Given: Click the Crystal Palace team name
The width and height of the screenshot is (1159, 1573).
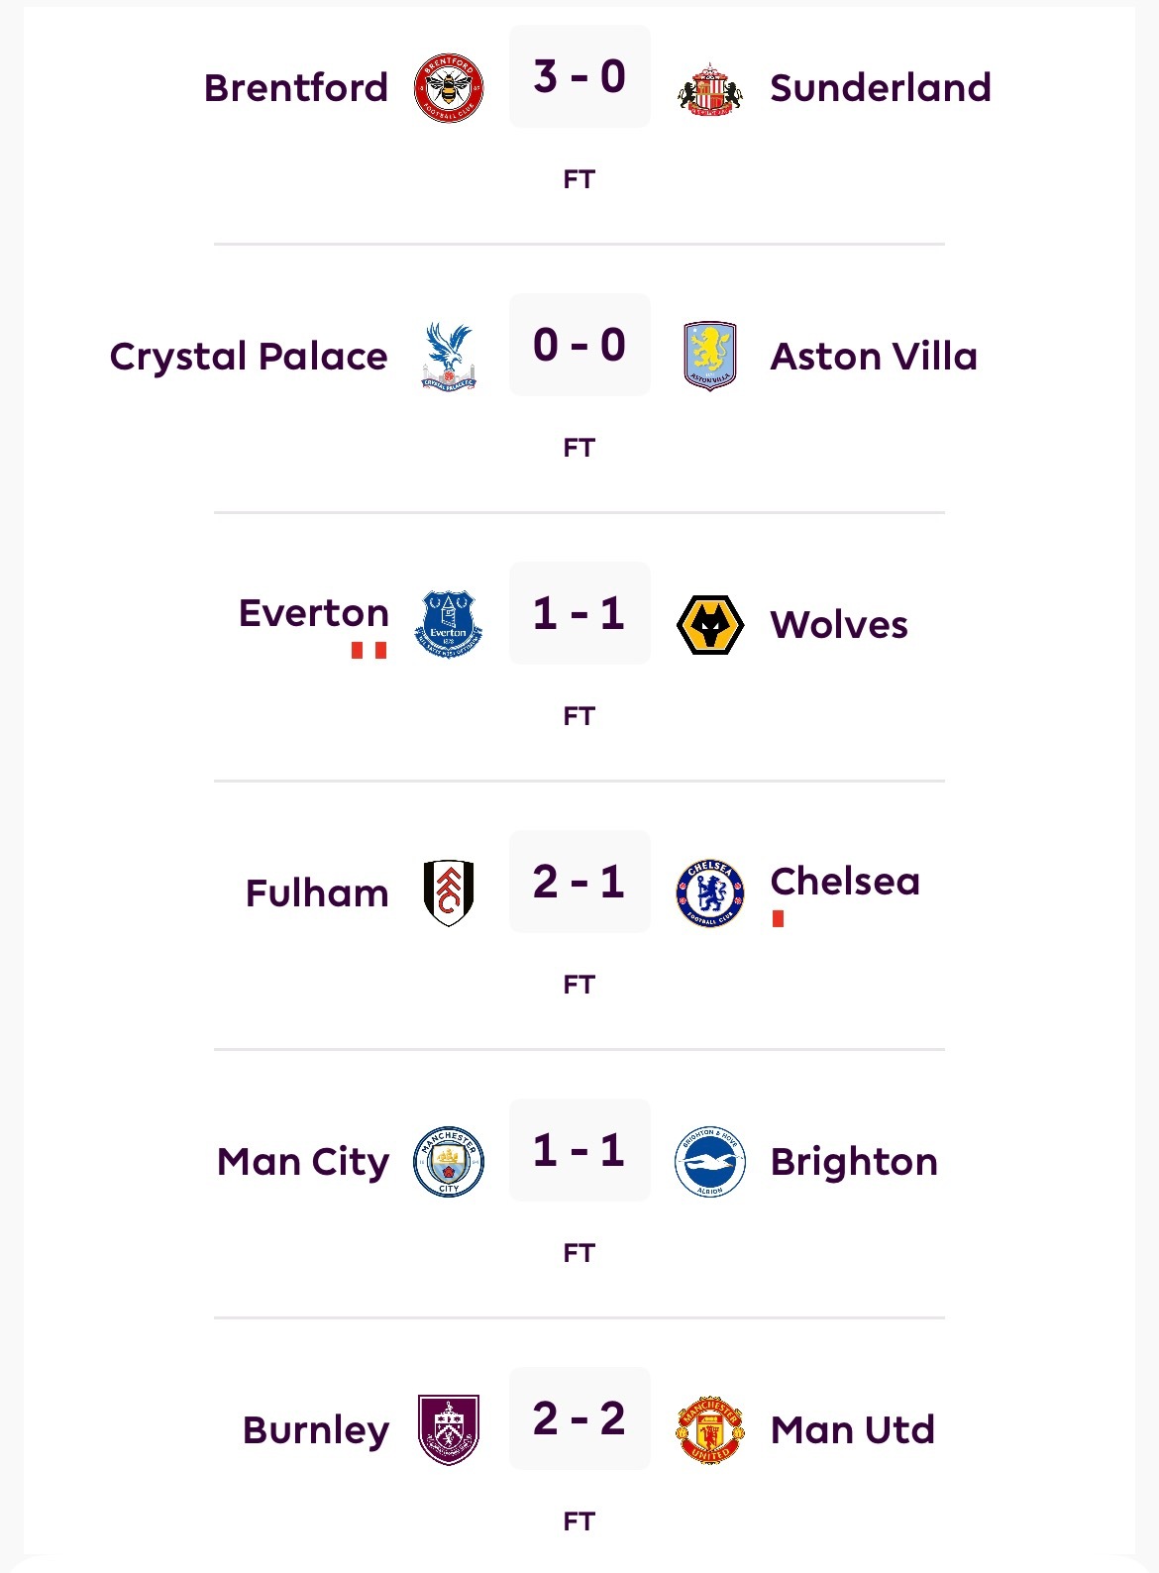Looking at the screenshot, I should (249, 357).
